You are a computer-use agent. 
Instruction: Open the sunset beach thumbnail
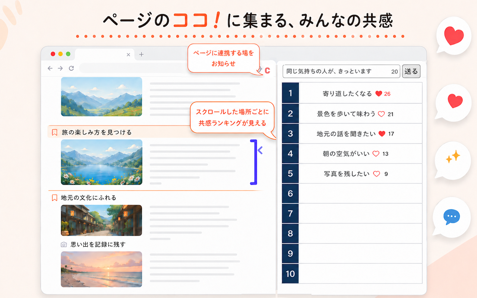(101, 269)
